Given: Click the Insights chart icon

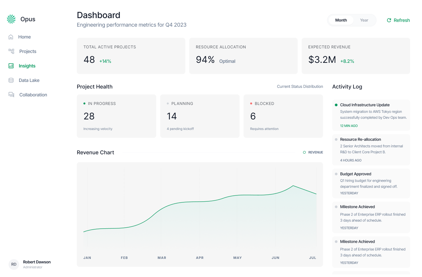Looking at the screenshot, I should (11, 66).
